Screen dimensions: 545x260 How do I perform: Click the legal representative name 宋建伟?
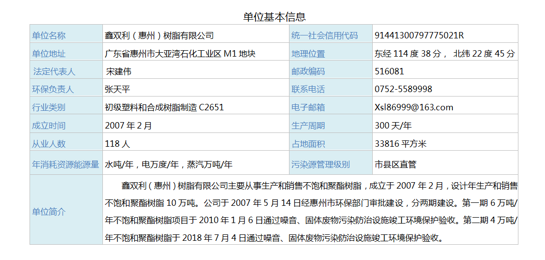119,71
